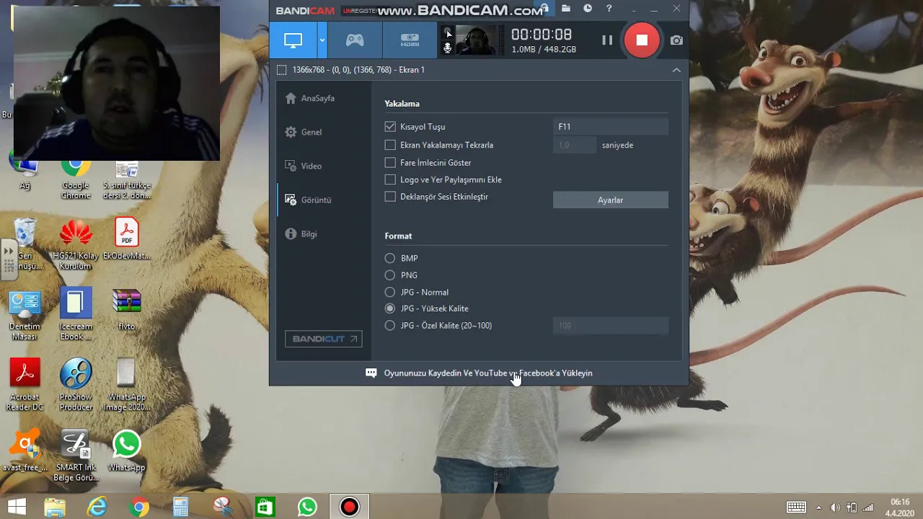The width and height of the screenshot is (923, 519).
Task: Open Windows Start button
Action: coord(17,507)
